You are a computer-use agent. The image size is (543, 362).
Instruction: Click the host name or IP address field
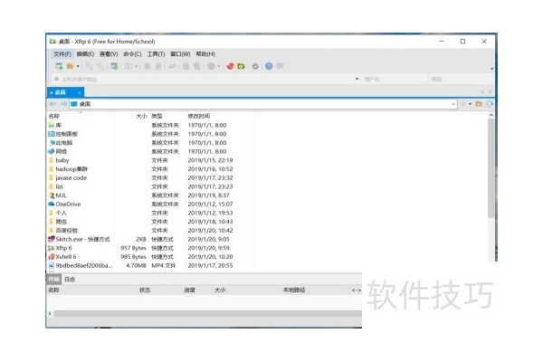pyautogui.click(x=205, y=80)
